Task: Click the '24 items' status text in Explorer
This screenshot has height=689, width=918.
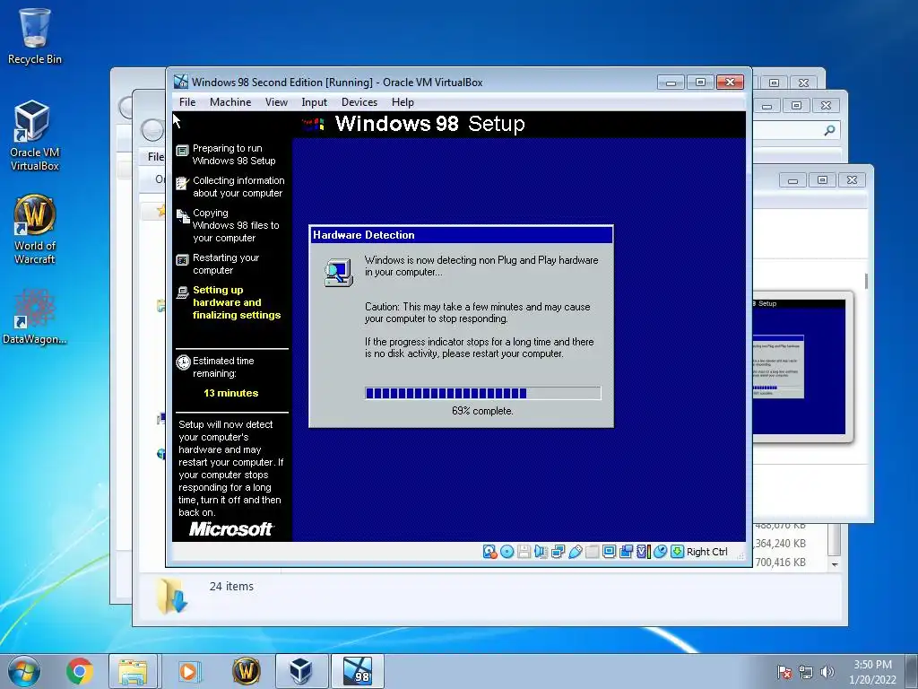Action: (231, 587)
